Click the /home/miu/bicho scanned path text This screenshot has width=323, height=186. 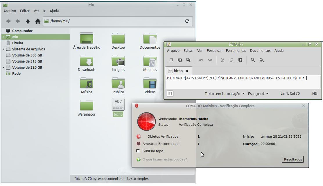point(194,119)
